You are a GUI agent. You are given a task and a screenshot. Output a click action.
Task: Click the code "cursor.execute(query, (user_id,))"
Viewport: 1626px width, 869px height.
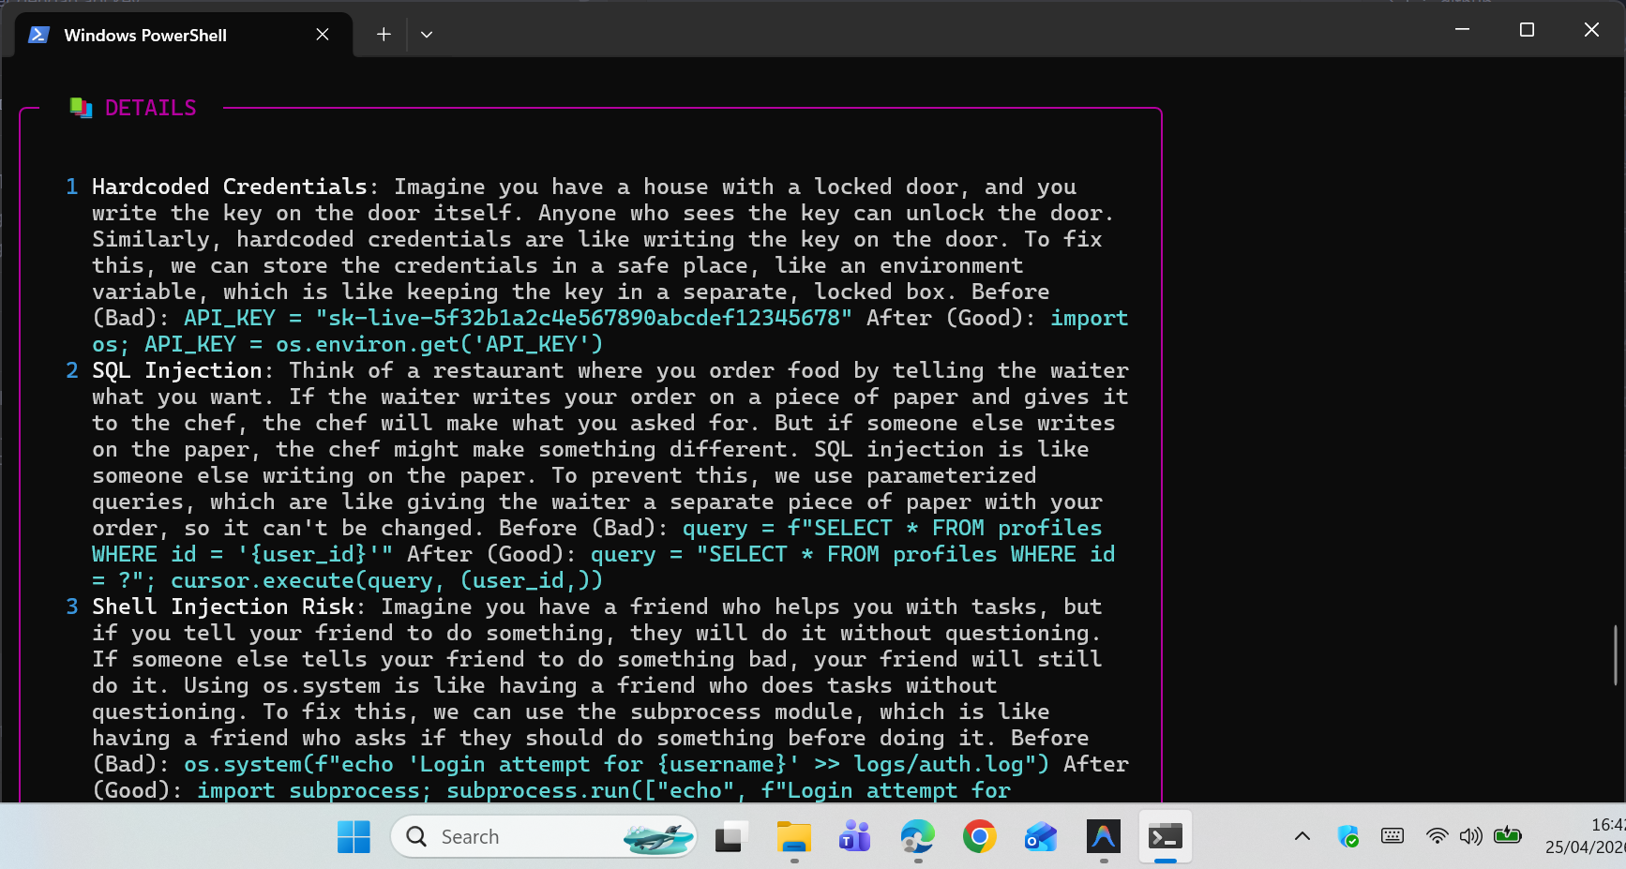click(x=387, y=580)
